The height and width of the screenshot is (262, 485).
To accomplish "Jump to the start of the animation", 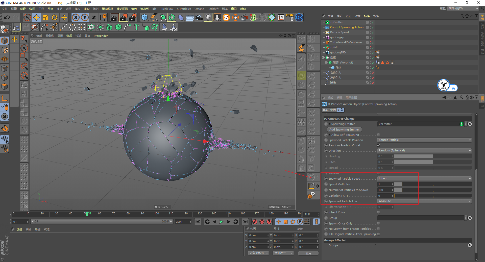I will pyautogui.click(x=198, y=222).
